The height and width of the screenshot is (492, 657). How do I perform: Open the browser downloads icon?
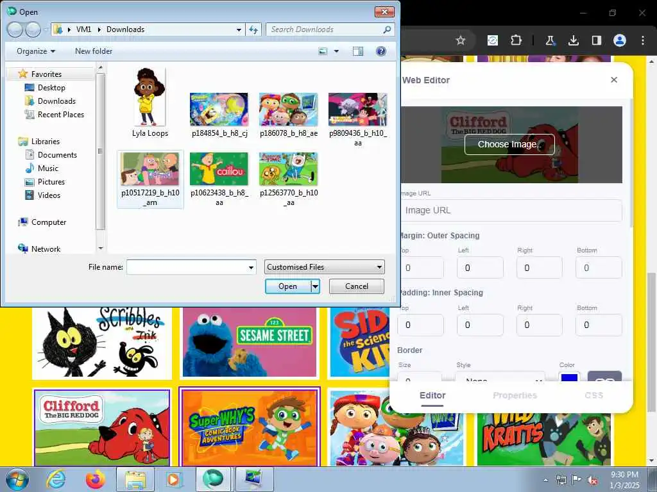(573, 40)
